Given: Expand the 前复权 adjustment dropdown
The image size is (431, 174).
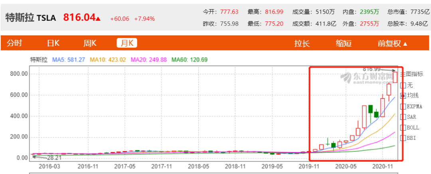Looking at the screenshot, I should (x=393, y=43).
